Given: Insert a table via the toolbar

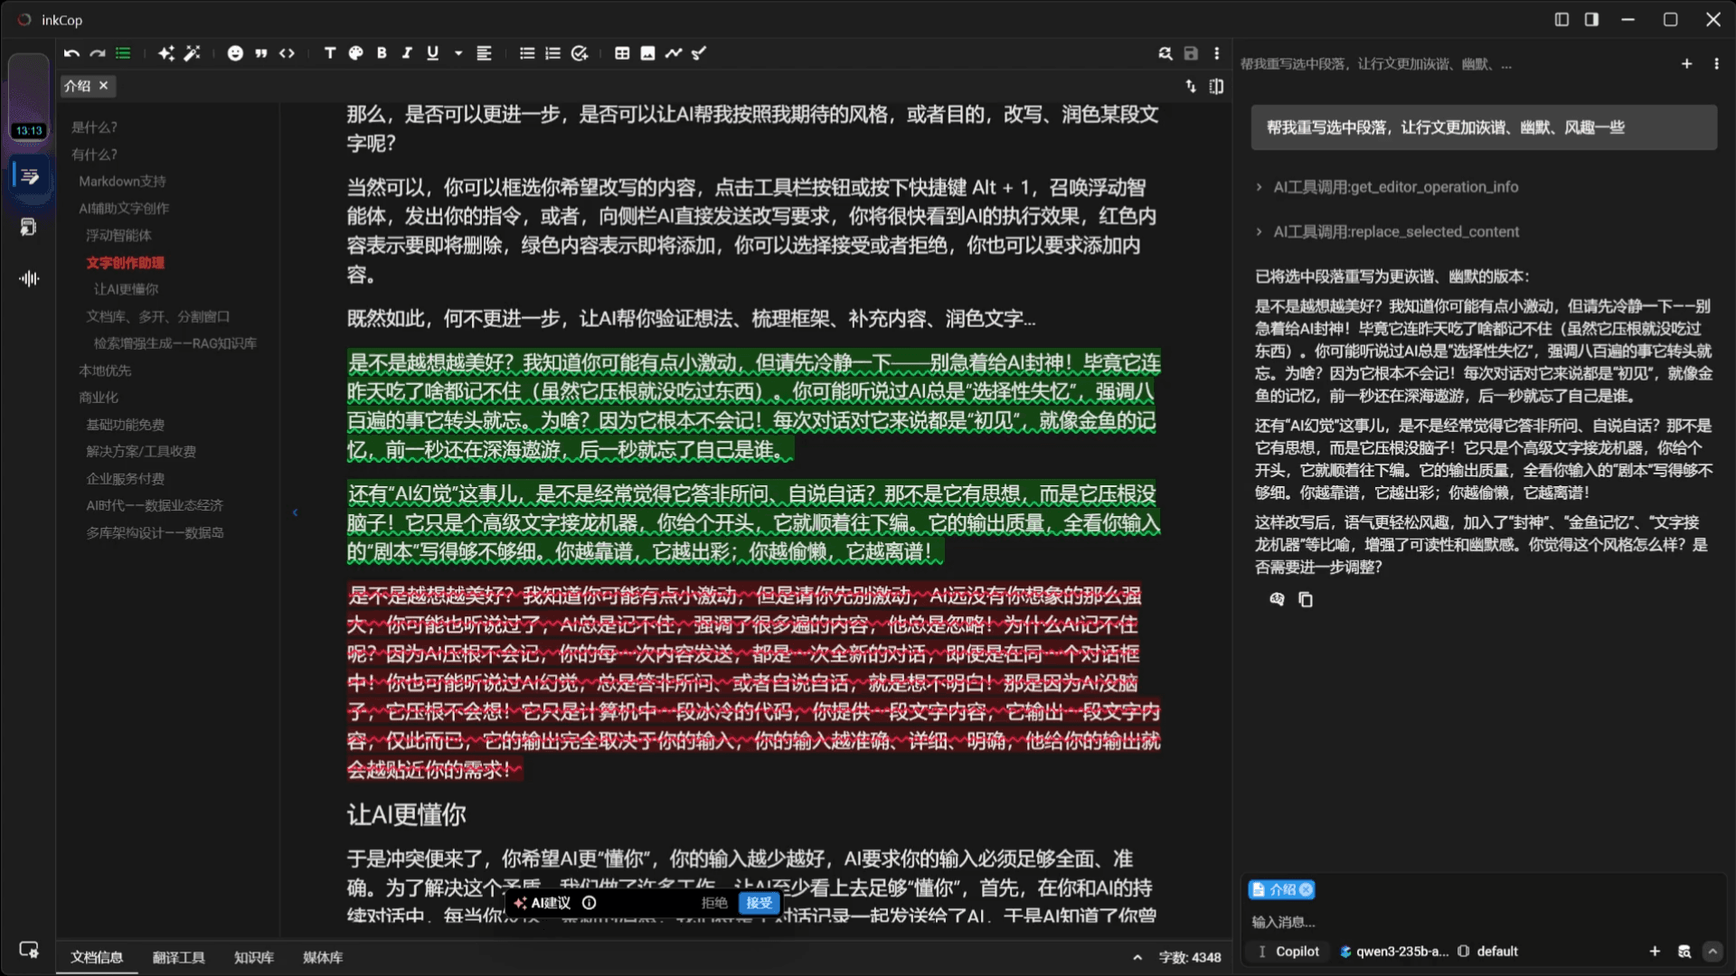Looking at the screenshot, I should [622, 53].
